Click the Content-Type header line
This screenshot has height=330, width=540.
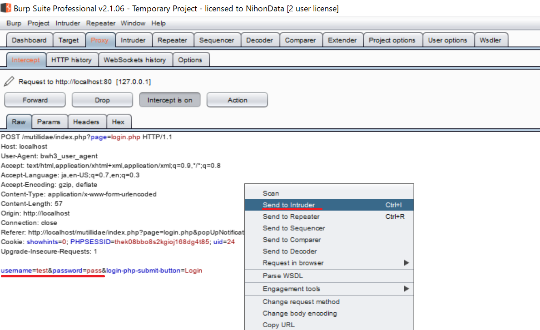pos(79,194)
